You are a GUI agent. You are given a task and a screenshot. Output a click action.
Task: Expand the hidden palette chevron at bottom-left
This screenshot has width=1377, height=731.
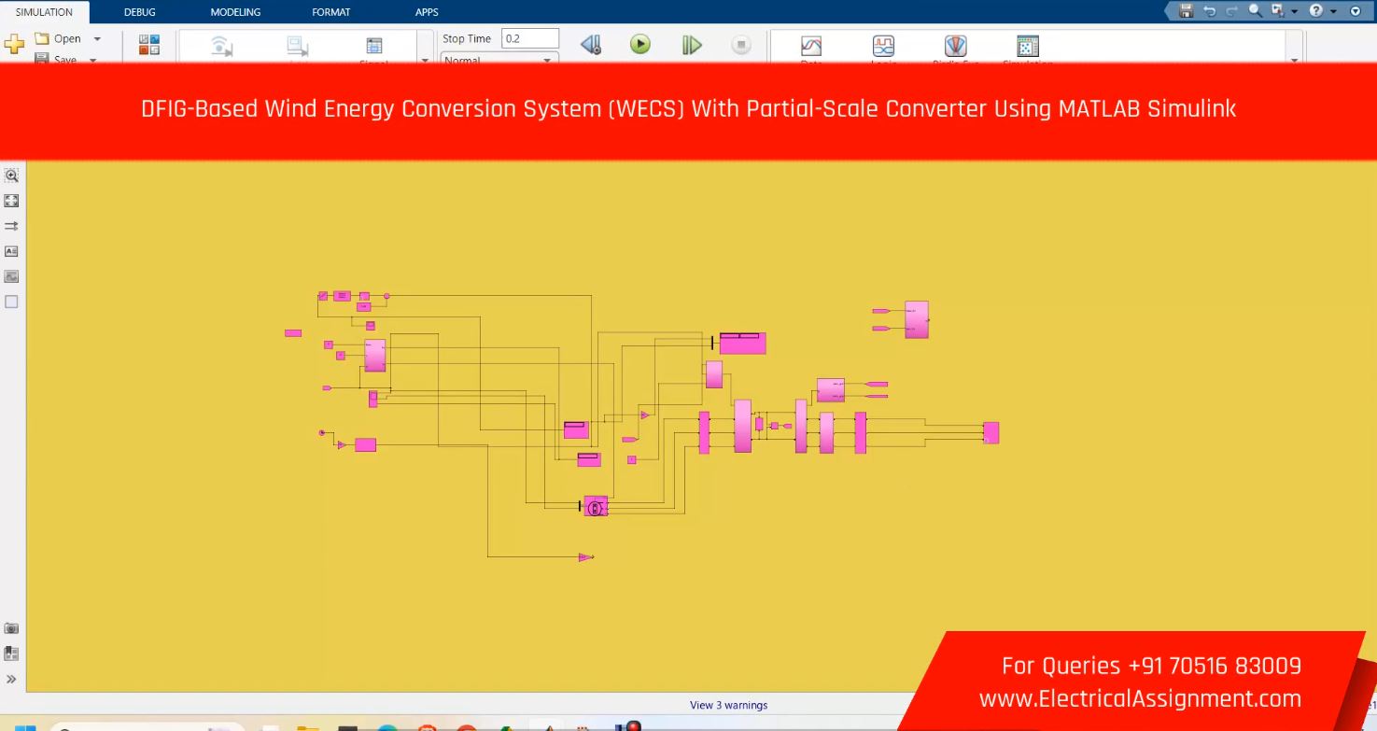12,679
